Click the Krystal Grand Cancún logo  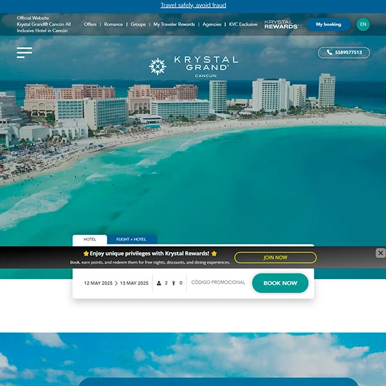tap(193, 66)
